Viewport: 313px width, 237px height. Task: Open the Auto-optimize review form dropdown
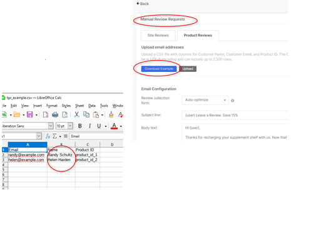point(205,100)
